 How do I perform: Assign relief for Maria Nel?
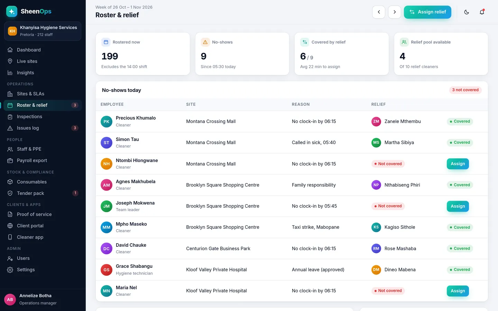click(458, 291)
